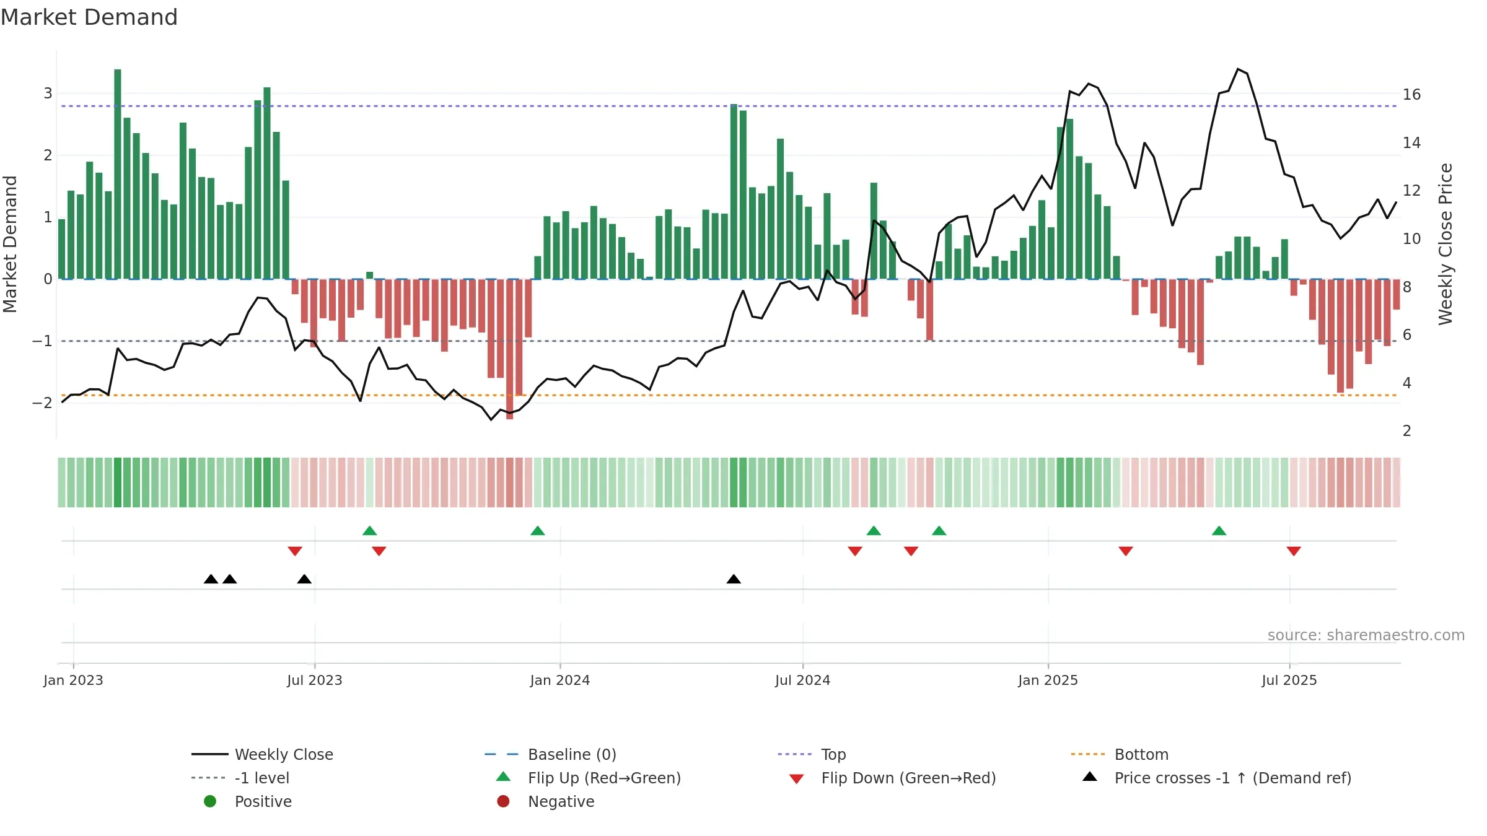Click the Jul 2023 axis label
The width and height of the screenshot is (1487, 836).
coord(315,680)
